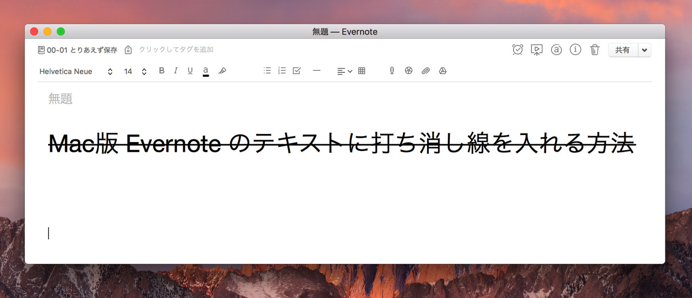Click the annotate (circled a) icon
Screen dimensions: 692x298
click(x=556, y=50)
